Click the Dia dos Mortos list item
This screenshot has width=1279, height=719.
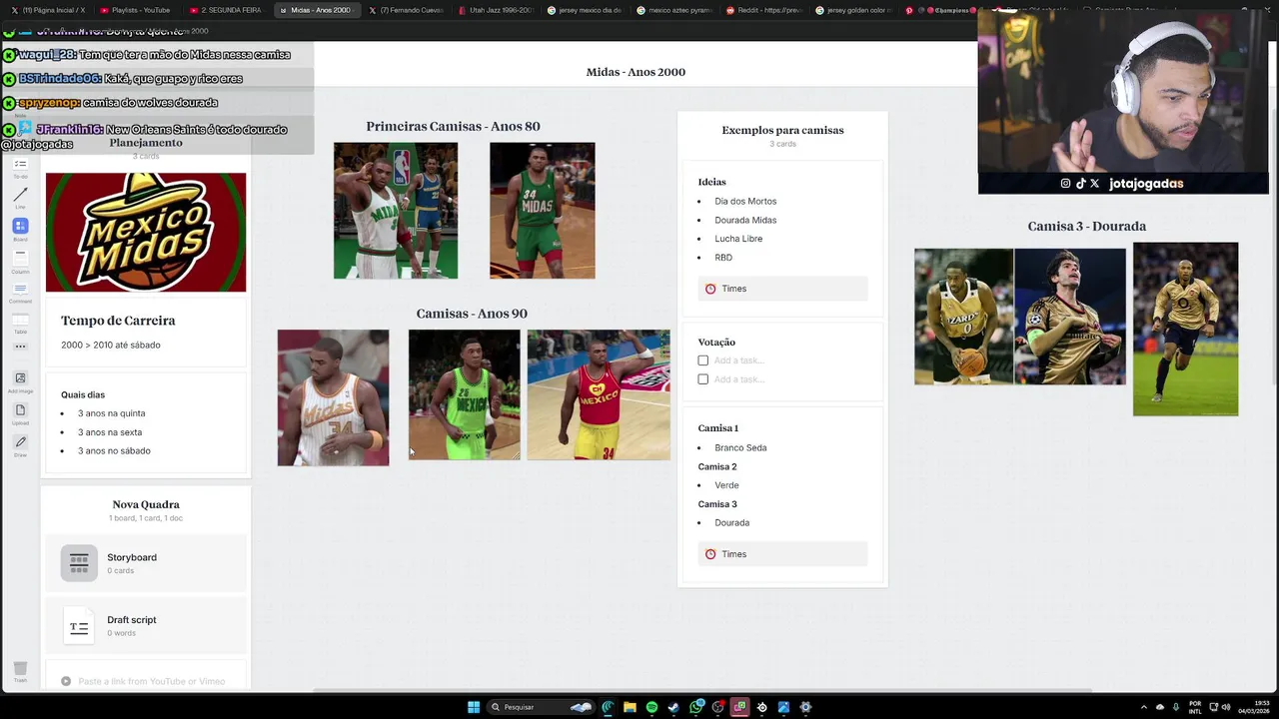pos(745,202)
